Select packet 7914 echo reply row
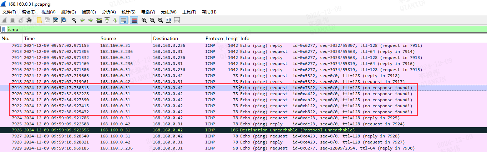This screenshot has width=487, height=152. (x=243, y=58)
